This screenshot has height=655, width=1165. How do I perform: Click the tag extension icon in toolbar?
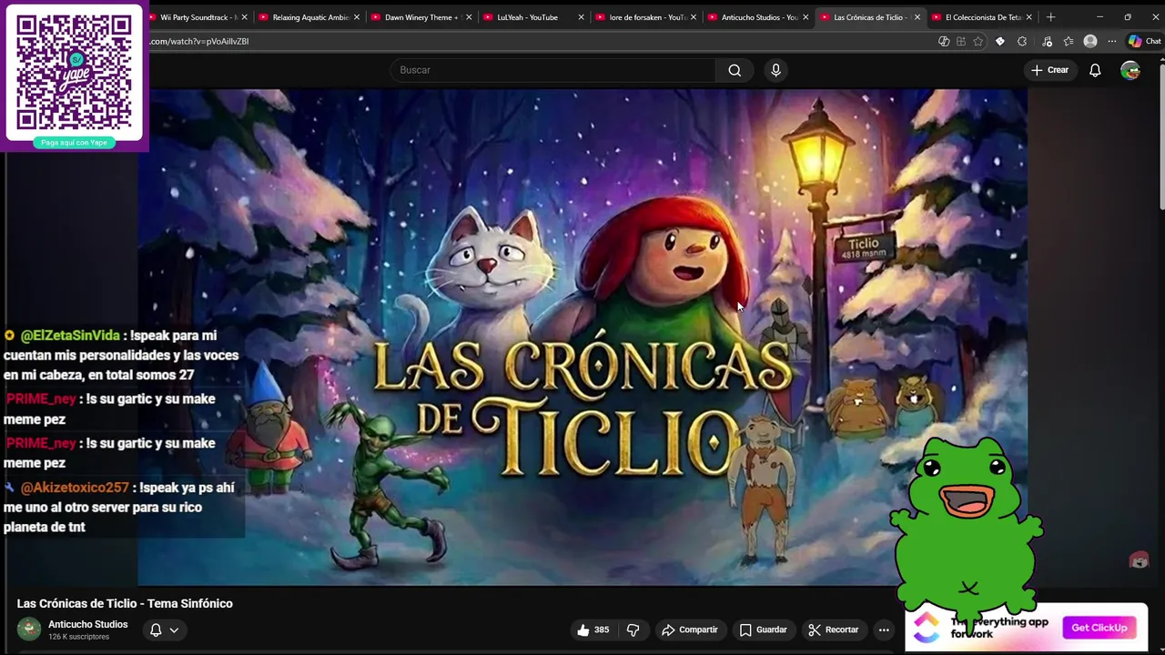pyautogui.click(x=1000, y=41)
